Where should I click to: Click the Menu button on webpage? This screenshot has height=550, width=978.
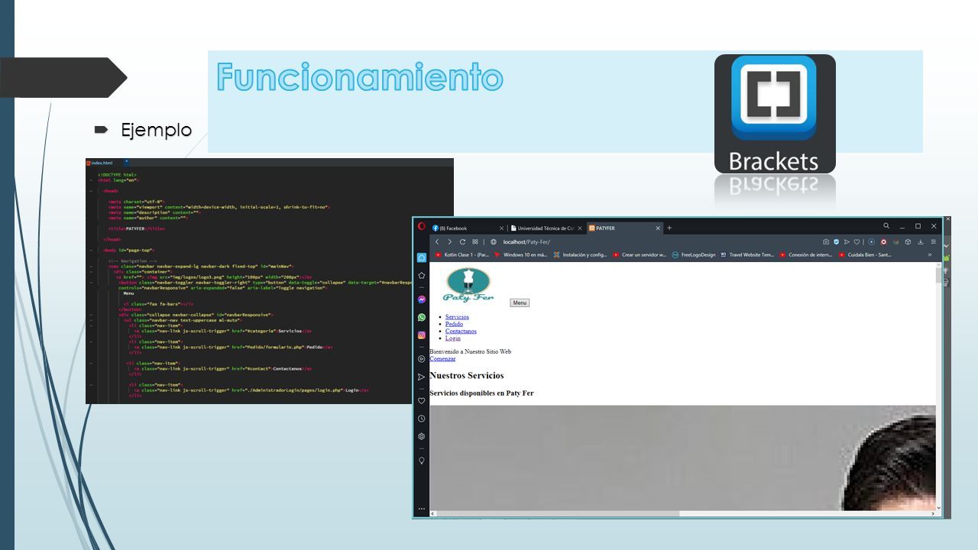point(520,303)
